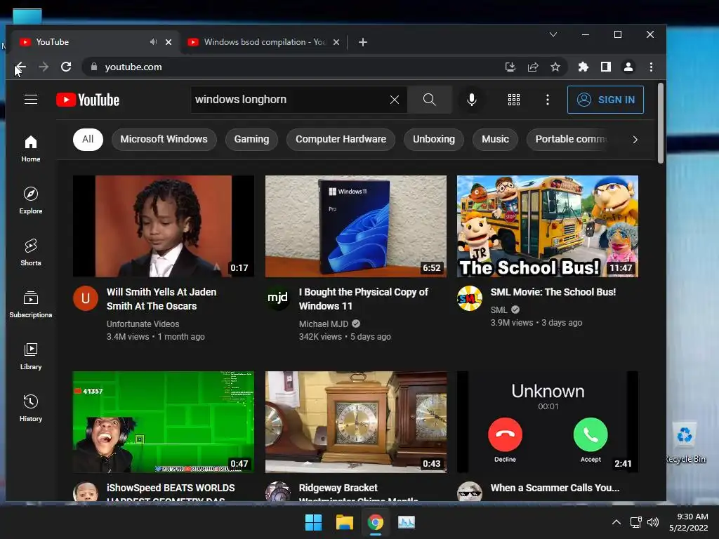Image resolution: width=719 pixels, height=539 pixels.
Task: Open Shorts in the sidebar
Action: [x=31, y=252]
